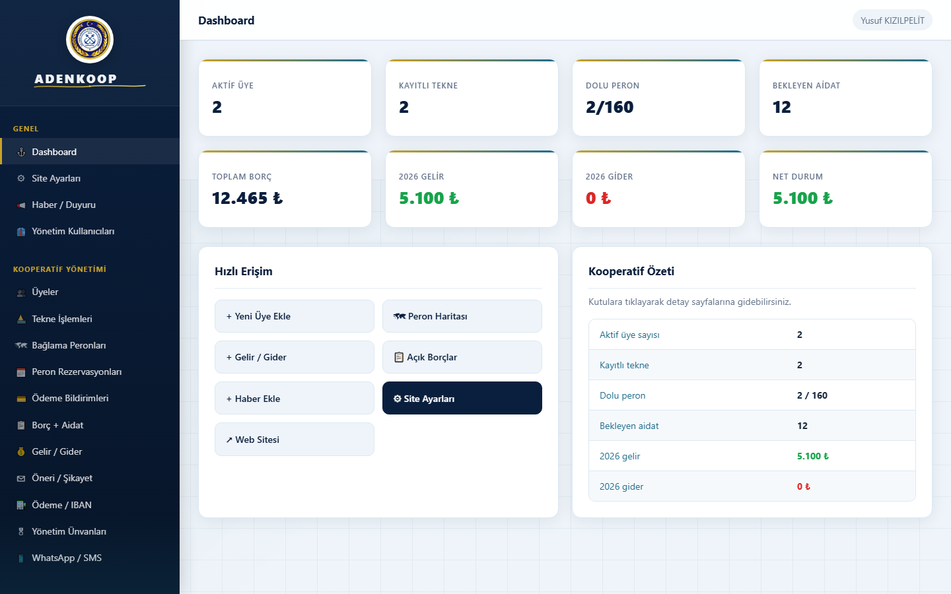Click the + Gelir / Gider quick button
Image resolution: width=951 pixels, height=594 pixels.
[x=295, y=357]
